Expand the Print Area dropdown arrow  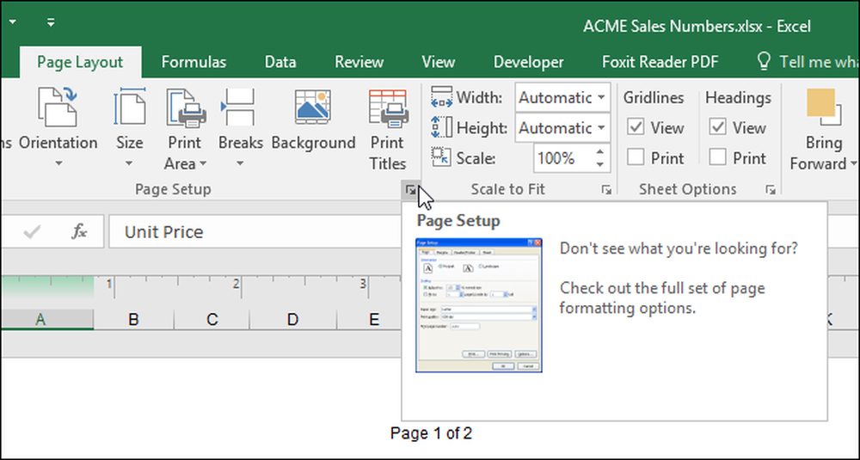pos(203,164)
